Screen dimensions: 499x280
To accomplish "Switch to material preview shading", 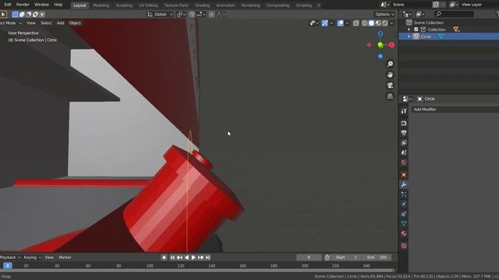I will (378, 23).
